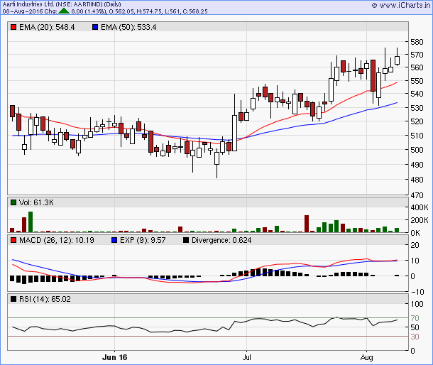This screenshot has width=433, height=365.
Task: Click the green change-up triangle icon
Action: pos(65,11)
